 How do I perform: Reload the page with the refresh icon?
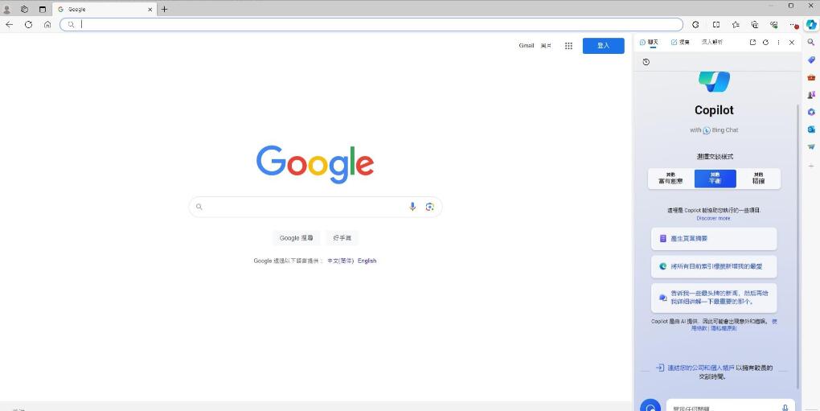(x=28, y=25)
